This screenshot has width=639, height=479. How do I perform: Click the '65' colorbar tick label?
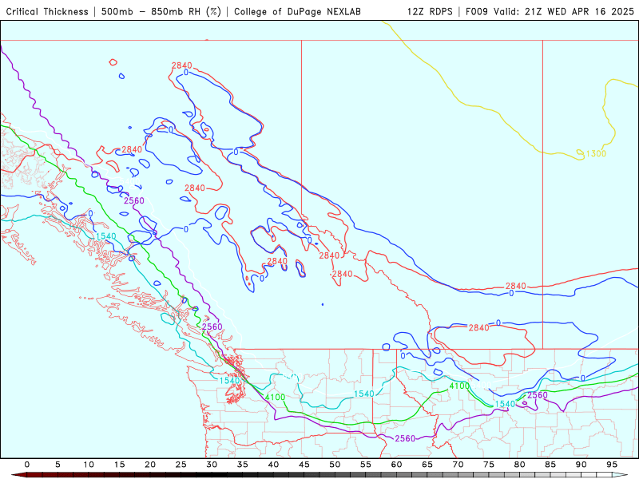(x=427, y=465)
